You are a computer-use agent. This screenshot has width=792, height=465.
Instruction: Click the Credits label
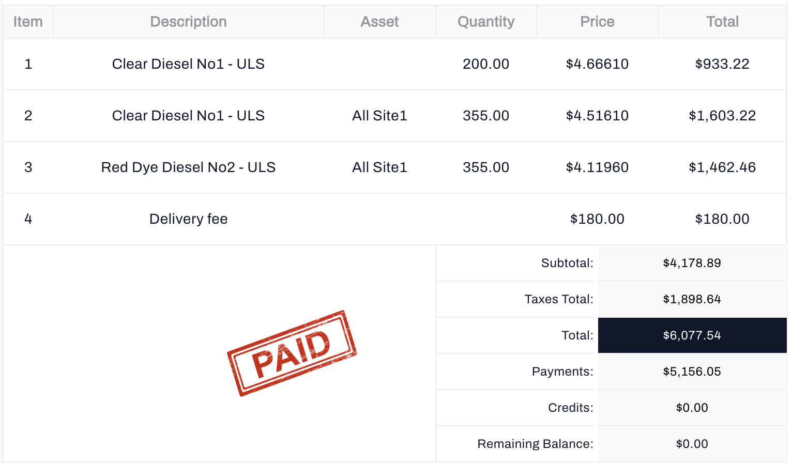click(x=570, y=408)
